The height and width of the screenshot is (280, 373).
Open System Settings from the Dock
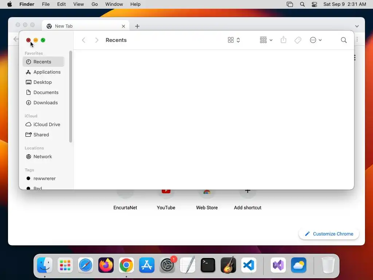pyautogui.click(x=167, y=265)
